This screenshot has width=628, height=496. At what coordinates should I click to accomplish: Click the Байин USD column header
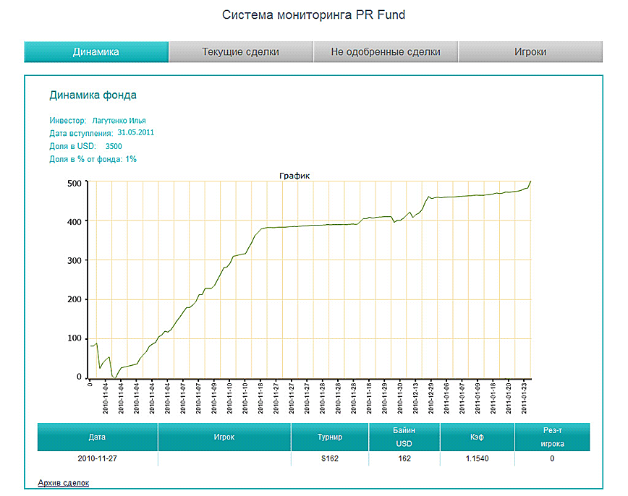[405, 437]
